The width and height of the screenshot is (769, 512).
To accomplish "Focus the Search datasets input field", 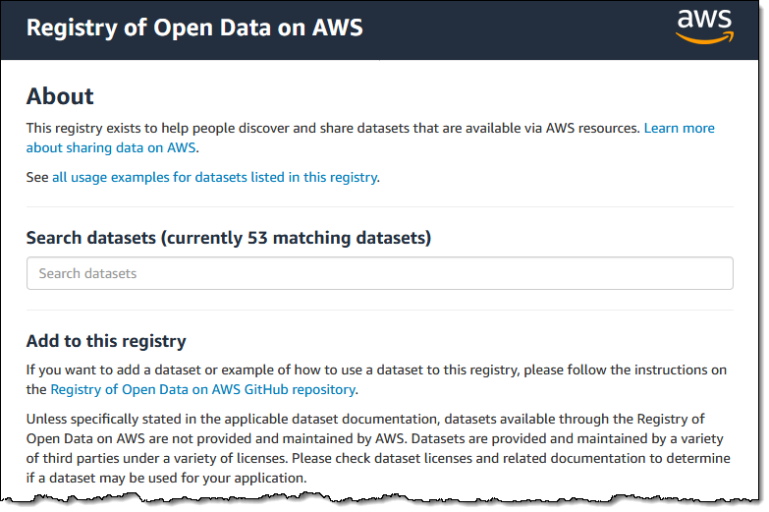I will coord(379,273).
